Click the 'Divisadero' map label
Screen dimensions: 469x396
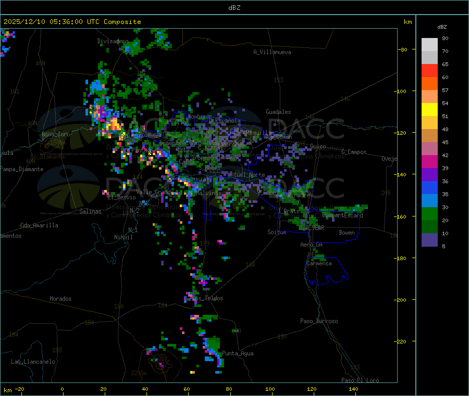point(113,41)
